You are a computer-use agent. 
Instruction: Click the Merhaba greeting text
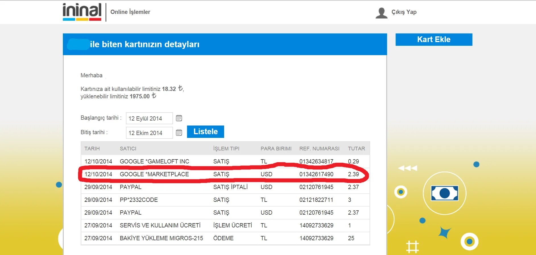click(91, 75)
